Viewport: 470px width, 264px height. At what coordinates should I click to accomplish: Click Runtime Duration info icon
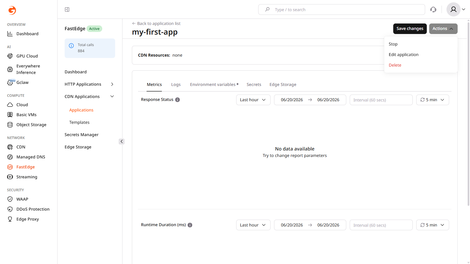[190, 225]
